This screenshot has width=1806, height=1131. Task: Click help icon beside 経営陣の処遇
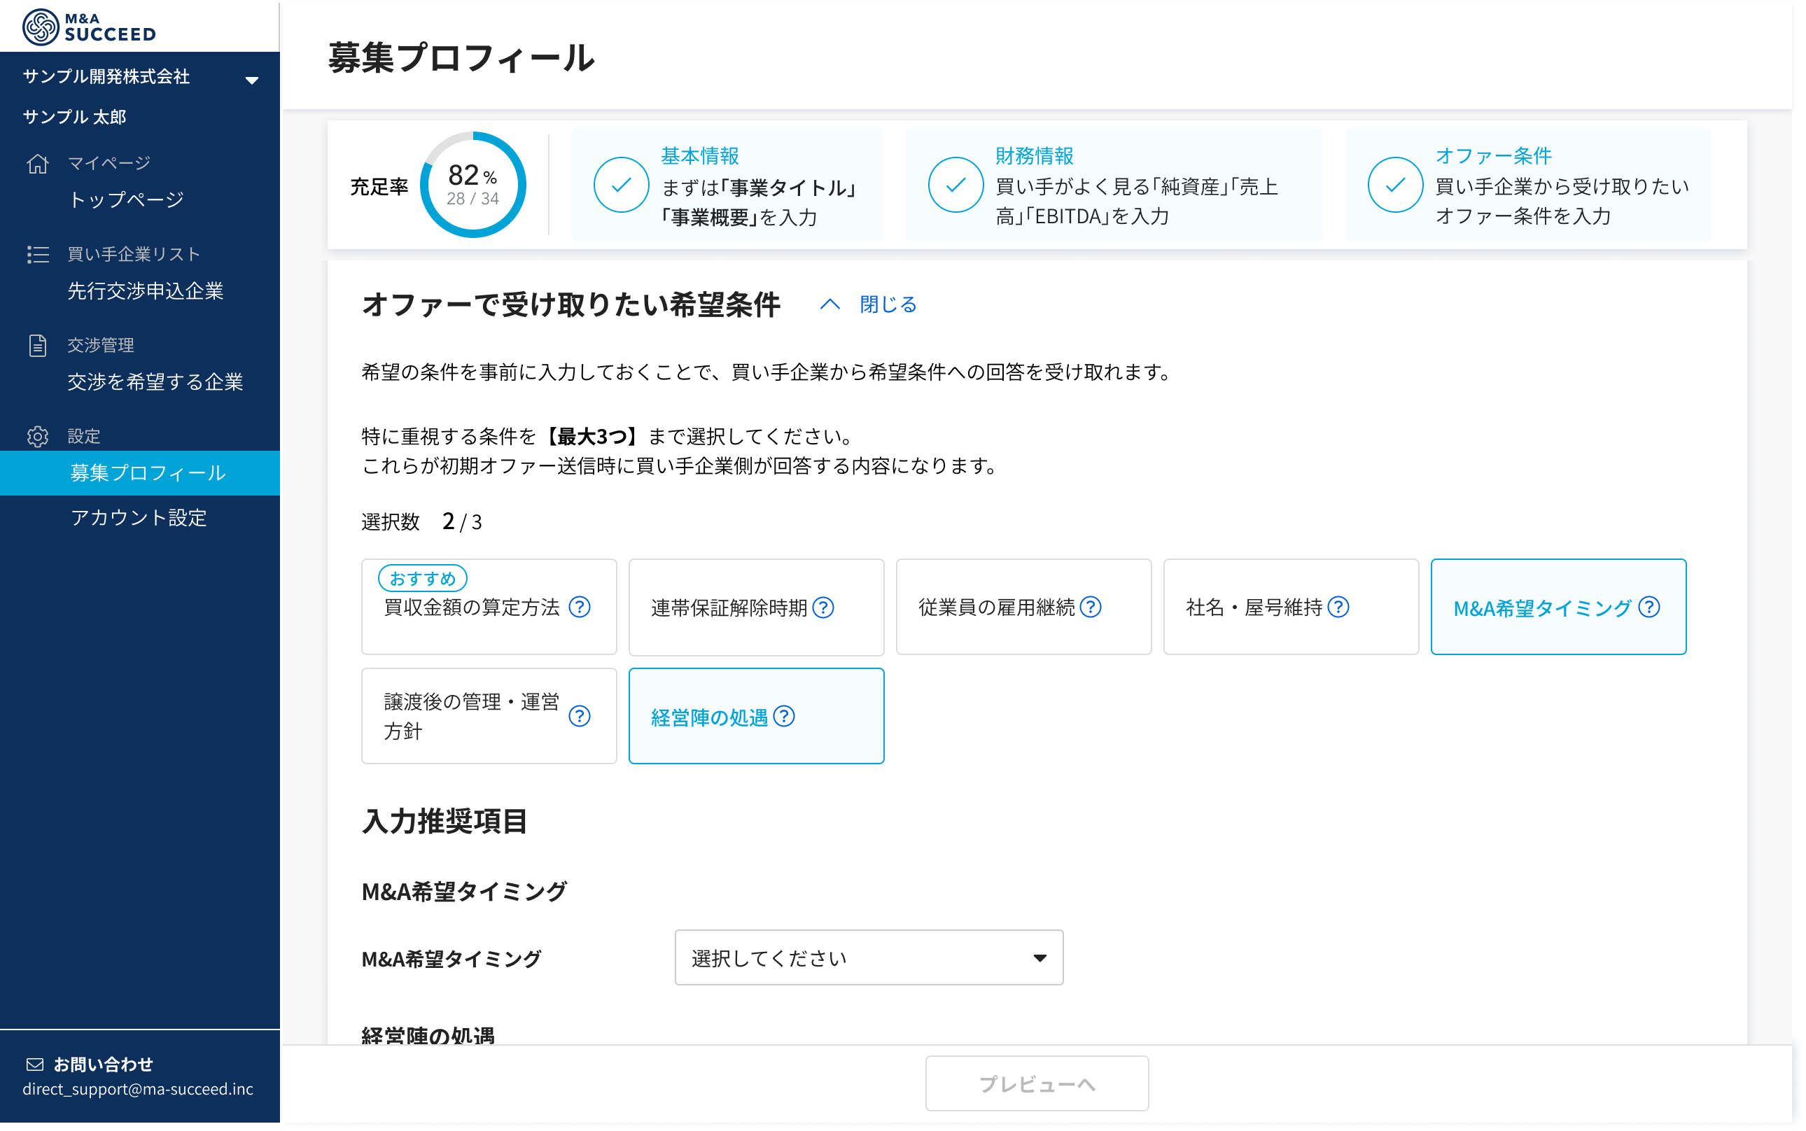point(783,717)
